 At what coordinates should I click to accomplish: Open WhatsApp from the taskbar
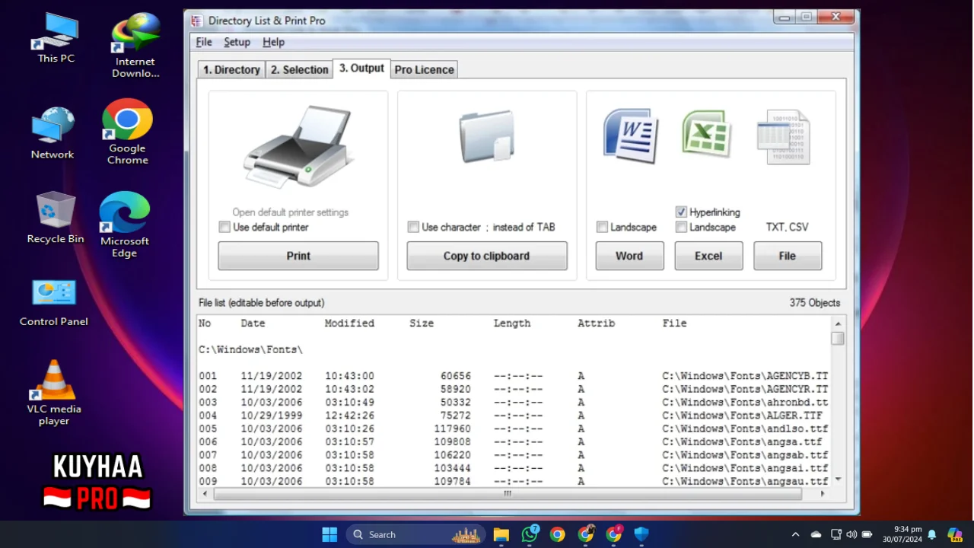pos(530,534)
